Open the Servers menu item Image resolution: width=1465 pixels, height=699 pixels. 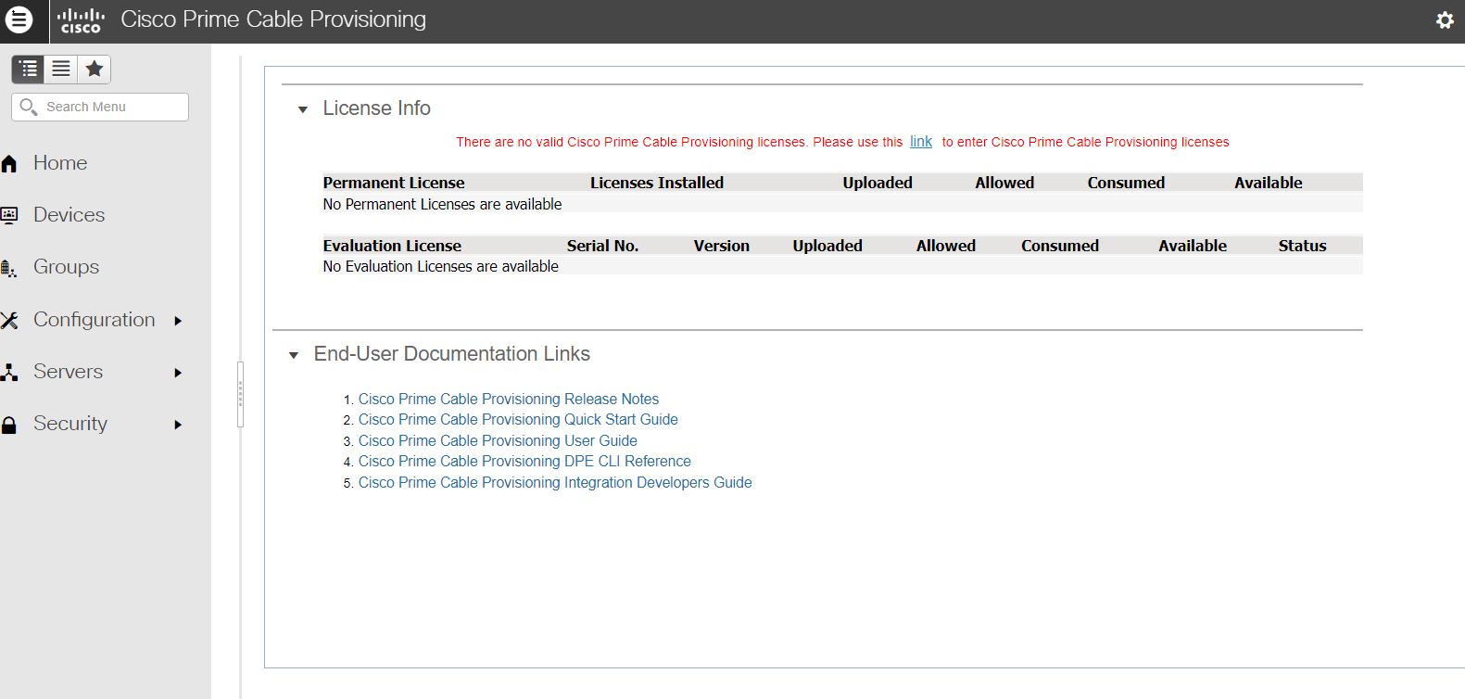point(68,371)
